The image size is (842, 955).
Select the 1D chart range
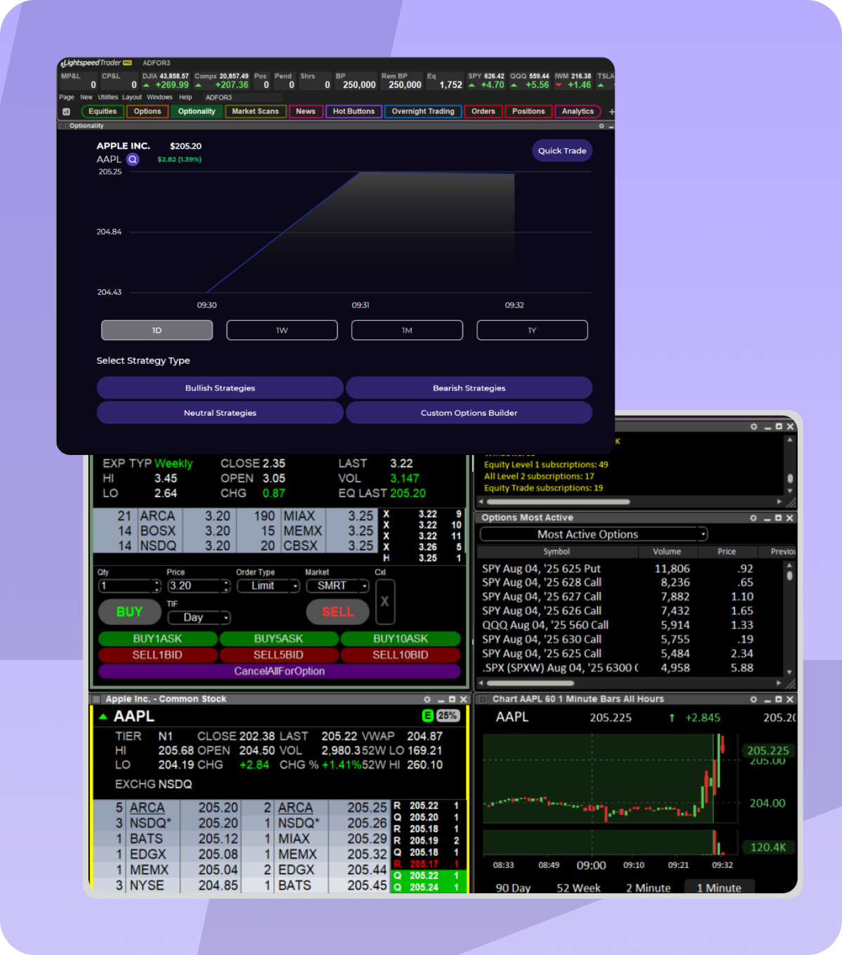[157, 330]
